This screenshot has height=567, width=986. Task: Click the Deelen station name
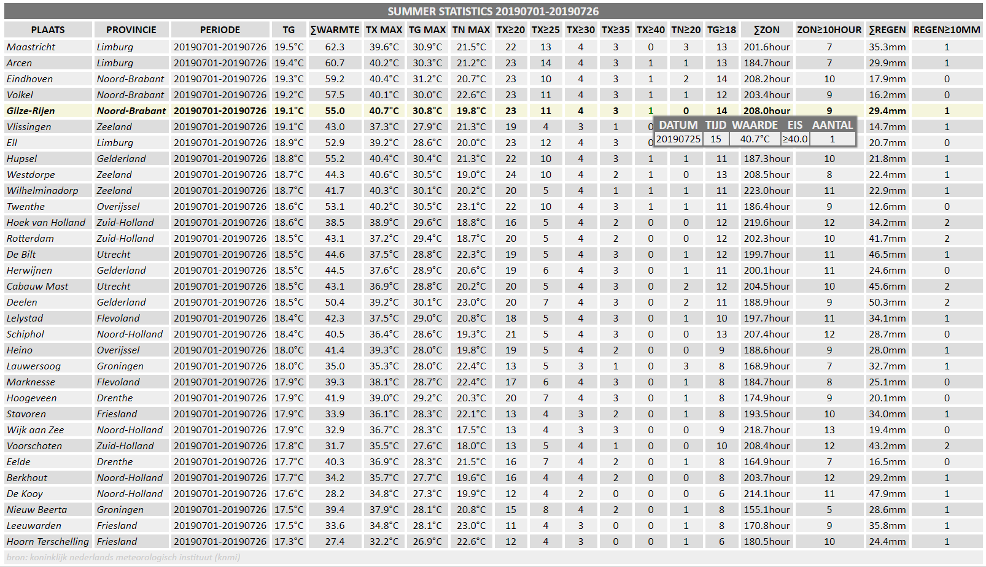click(21, 302)
